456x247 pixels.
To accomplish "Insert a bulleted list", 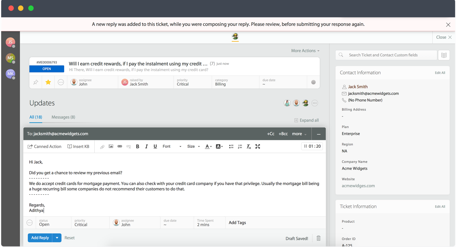I will coord(231,147).
